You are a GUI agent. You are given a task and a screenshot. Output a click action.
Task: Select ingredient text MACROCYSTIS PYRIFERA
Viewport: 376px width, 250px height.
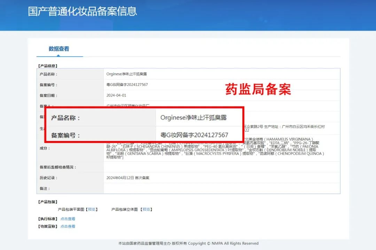(218, 153)
